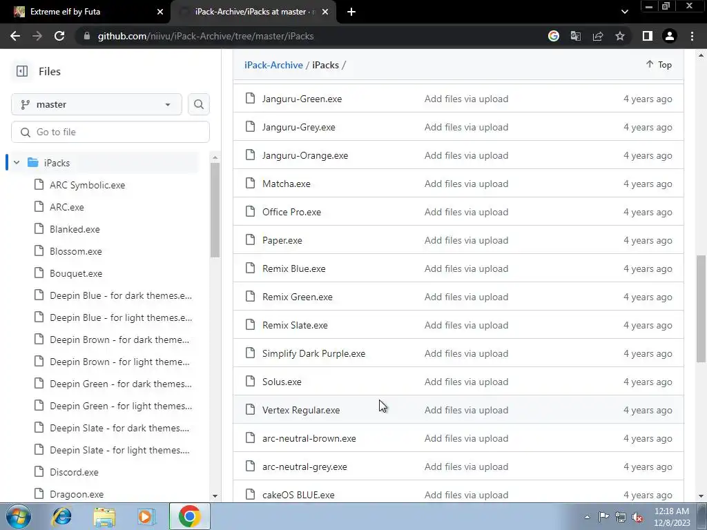Open commit message for Office Pro.exe row
This screenshot has height=530, width=707.
[466, 213]
